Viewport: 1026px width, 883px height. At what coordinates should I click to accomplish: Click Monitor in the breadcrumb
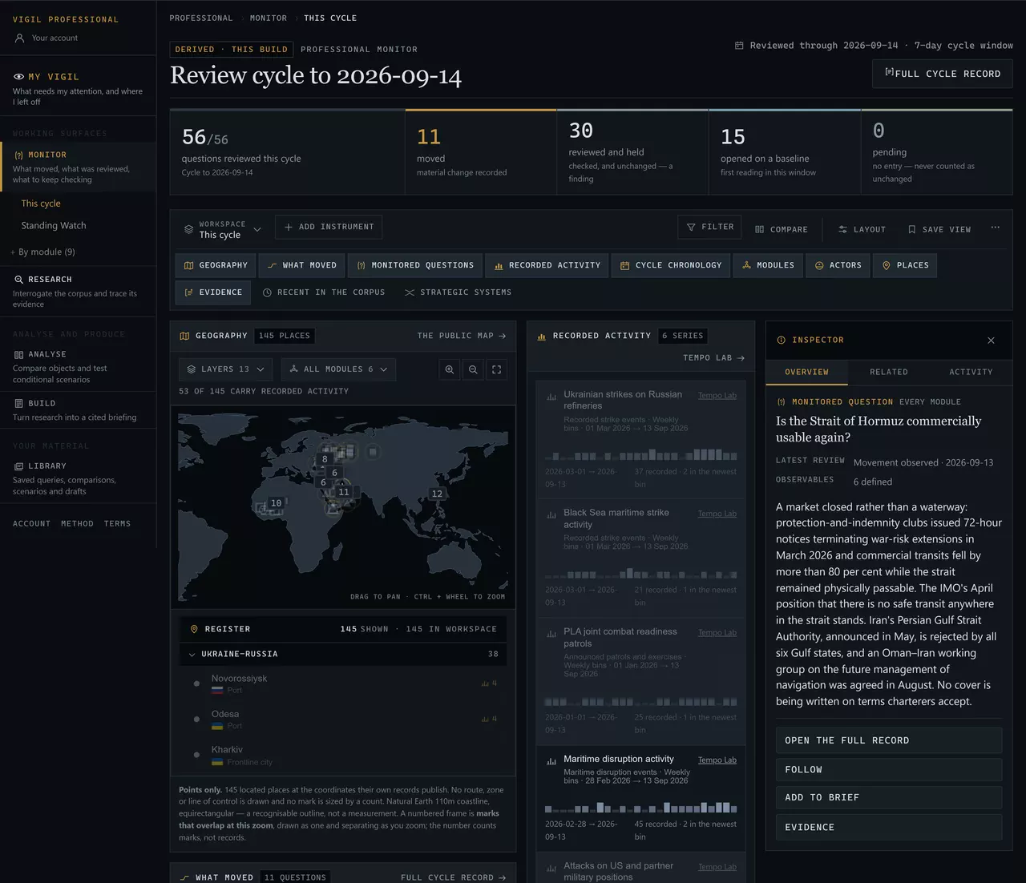click(269, 18)
